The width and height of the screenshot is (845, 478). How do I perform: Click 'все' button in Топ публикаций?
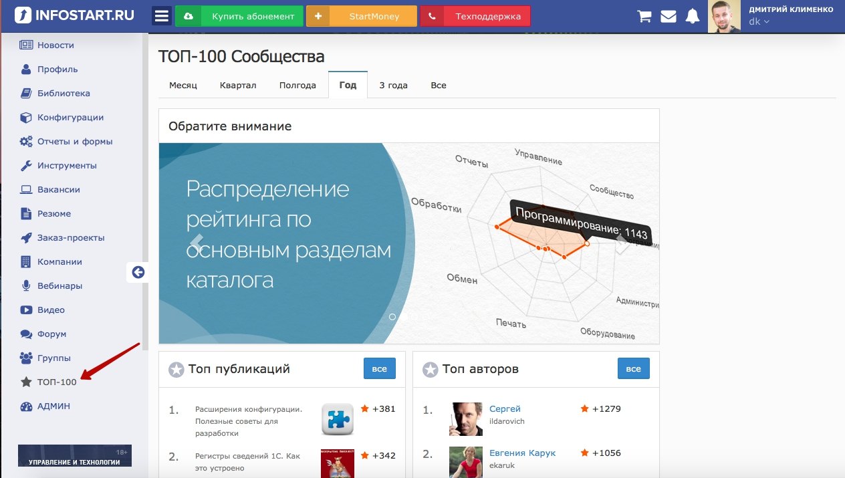coord(380,368)
